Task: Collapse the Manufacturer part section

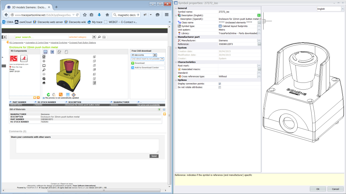Action: [x=176, y=37]
